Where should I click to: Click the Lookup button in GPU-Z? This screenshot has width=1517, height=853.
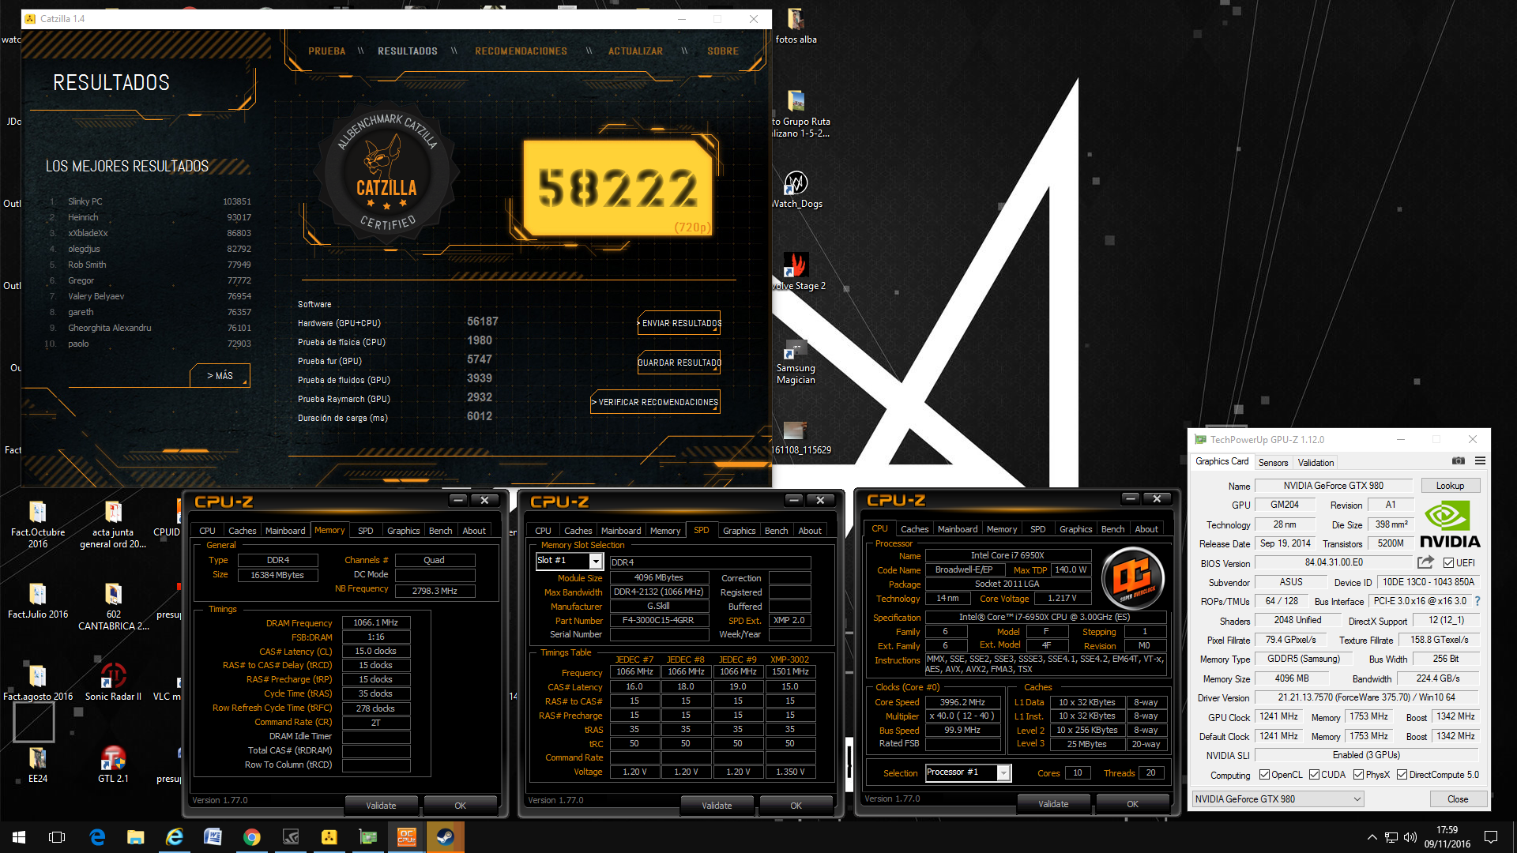(x=1450, y=486)
